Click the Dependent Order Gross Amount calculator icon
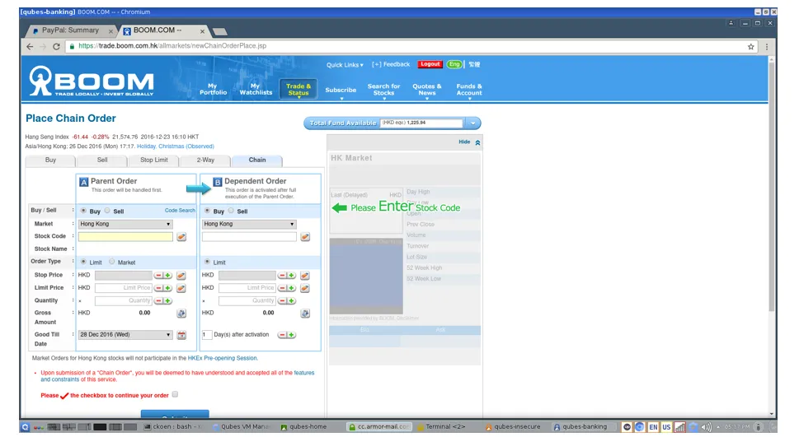The width and height of the screenshot is (799, 437). [305, 314]
